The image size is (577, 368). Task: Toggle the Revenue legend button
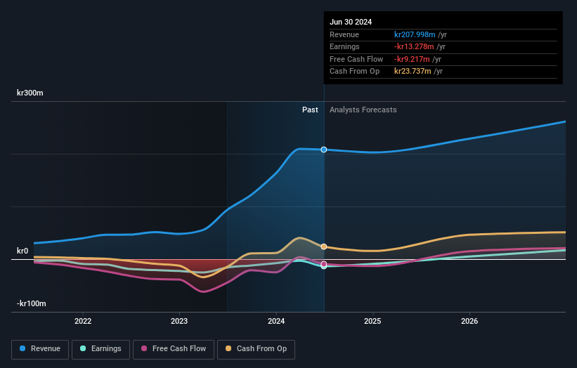point(40,349)
